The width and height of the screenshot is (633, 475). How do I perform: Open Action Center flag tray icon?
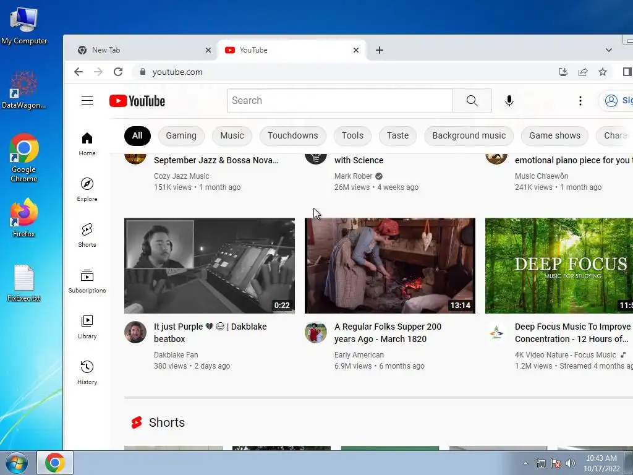[556, 463]
